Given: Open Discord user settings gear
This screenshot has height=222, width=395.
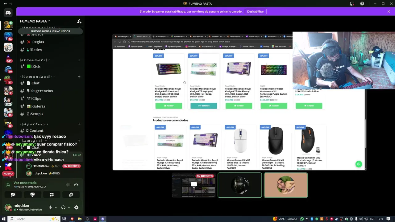Looking at the screenshot, I should point(76,208).
